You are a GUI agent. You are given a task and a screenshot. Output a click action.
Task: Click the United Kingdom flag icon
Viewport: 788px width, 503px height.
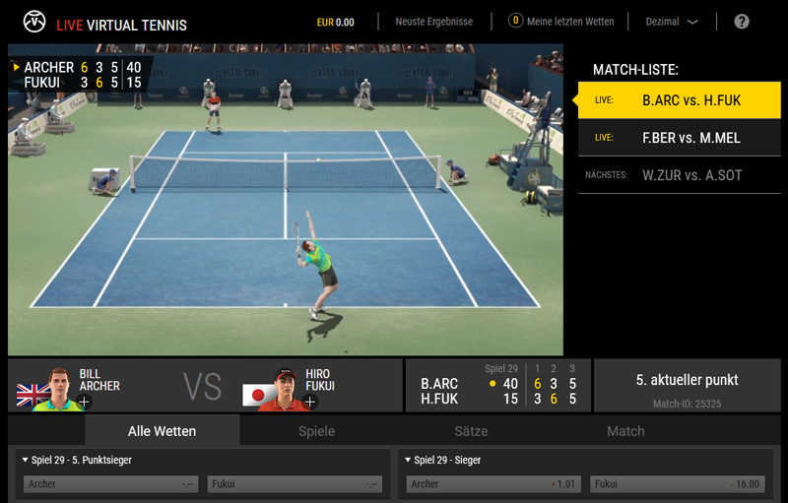tap(33, 395)
